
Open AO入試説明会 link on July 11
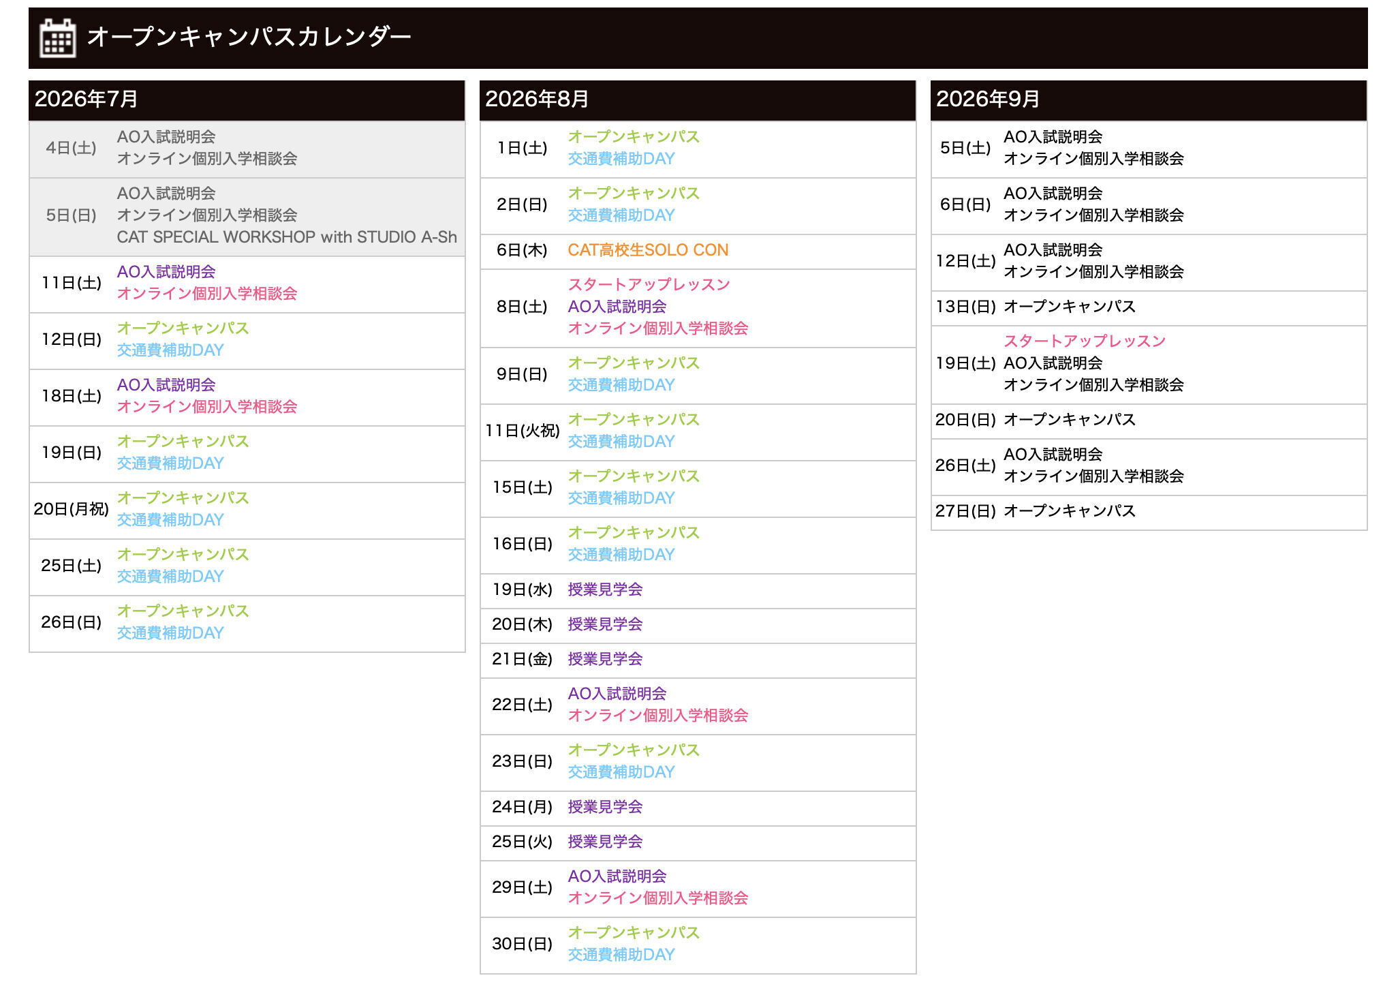coord(166,272)
